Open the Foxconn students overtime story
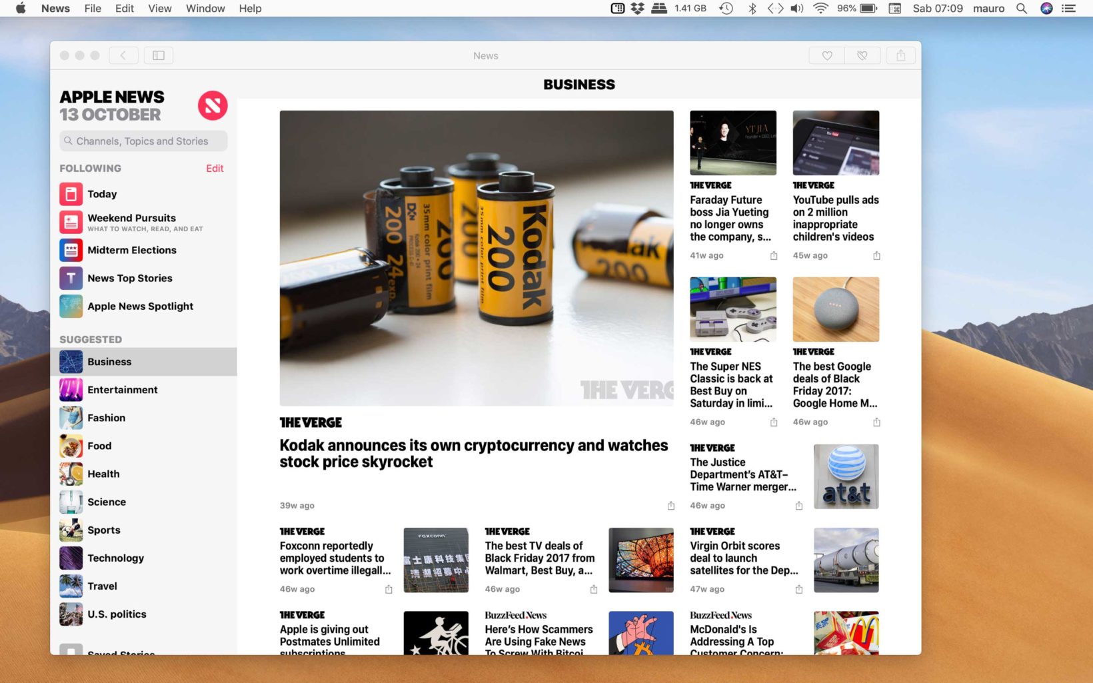Image resolution: width=1093 pixels, height=683 pixels. (335, 558)
